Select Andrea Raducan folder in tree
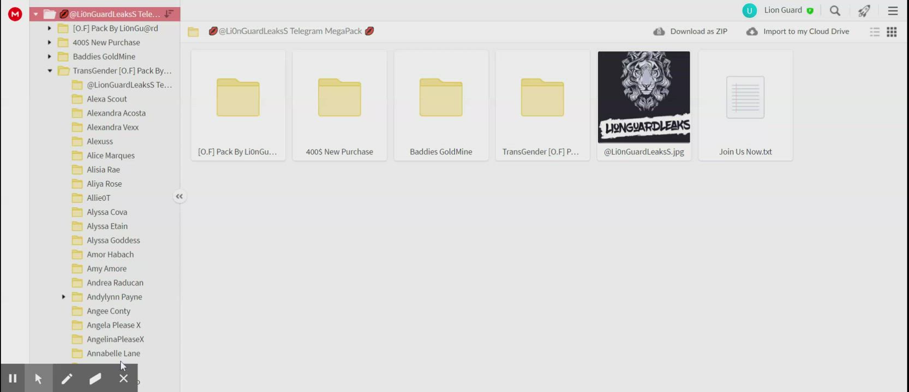 click(115, 283)
